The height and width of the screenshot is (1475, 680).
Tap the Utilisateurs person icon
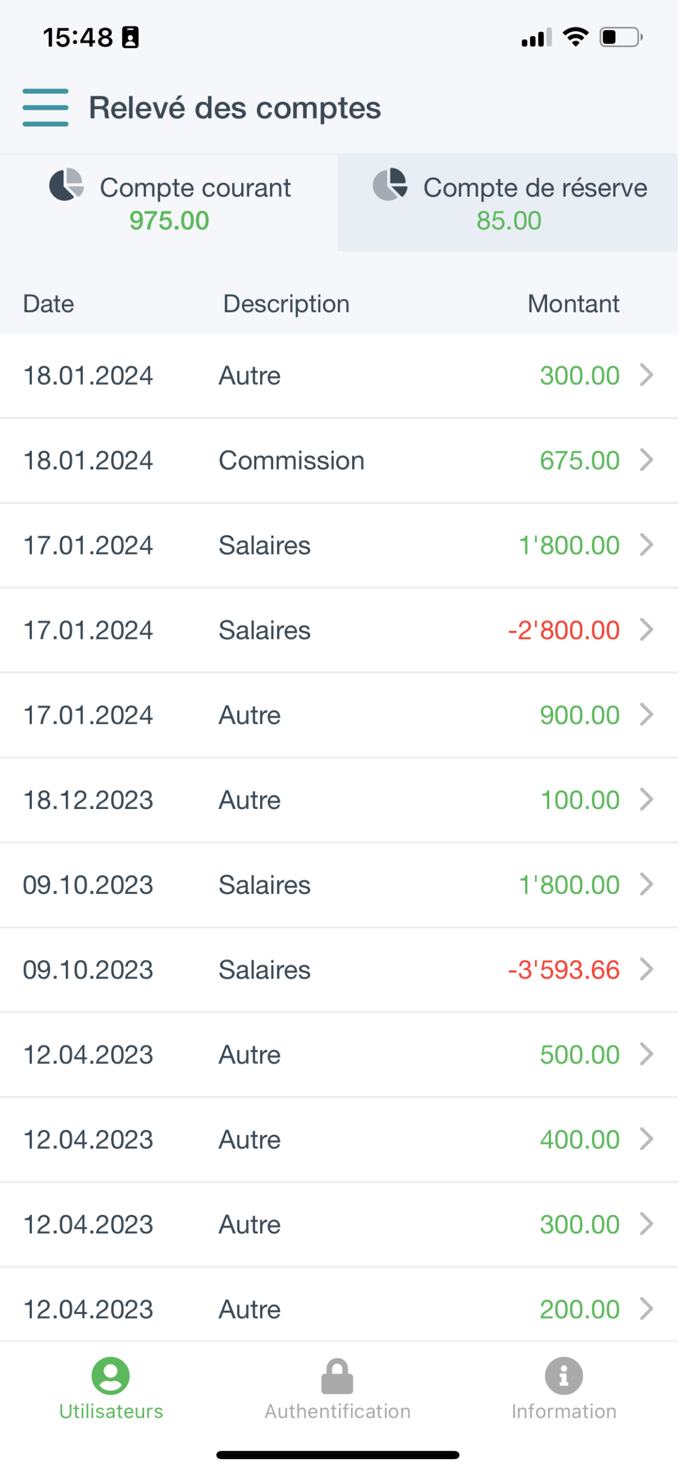111,1375
